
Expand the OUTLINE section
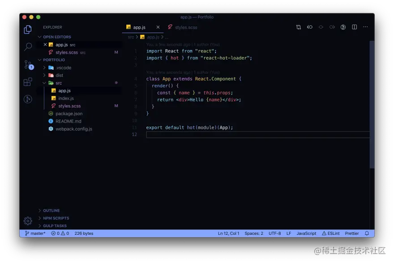[x=51, y=211]
